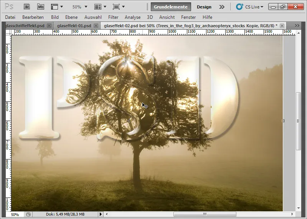Restore down the Photoshop window
The height and width of the screenshot is (219, 307).
[x=283, y=7]
